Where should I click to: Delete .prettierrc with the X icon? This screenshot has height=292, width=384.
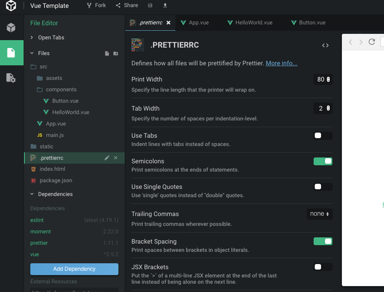tap(116, 158)
